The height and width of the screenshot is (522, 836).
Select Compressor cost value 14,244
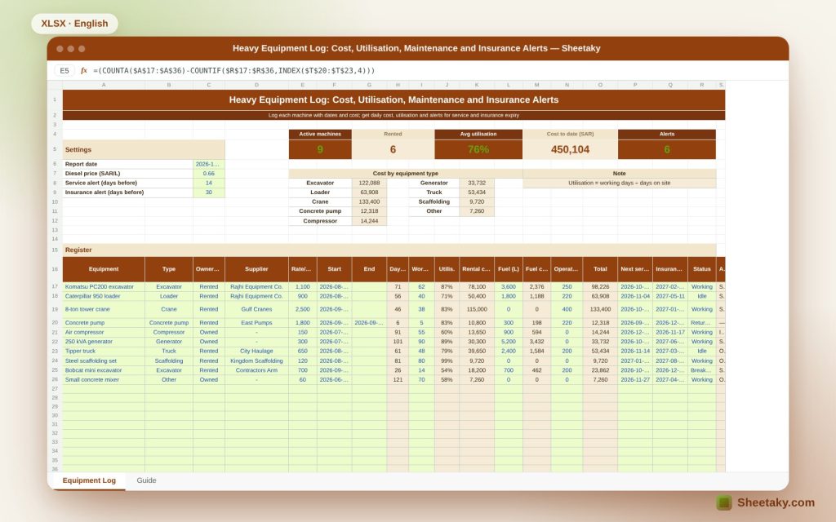[x=369, y=221]
